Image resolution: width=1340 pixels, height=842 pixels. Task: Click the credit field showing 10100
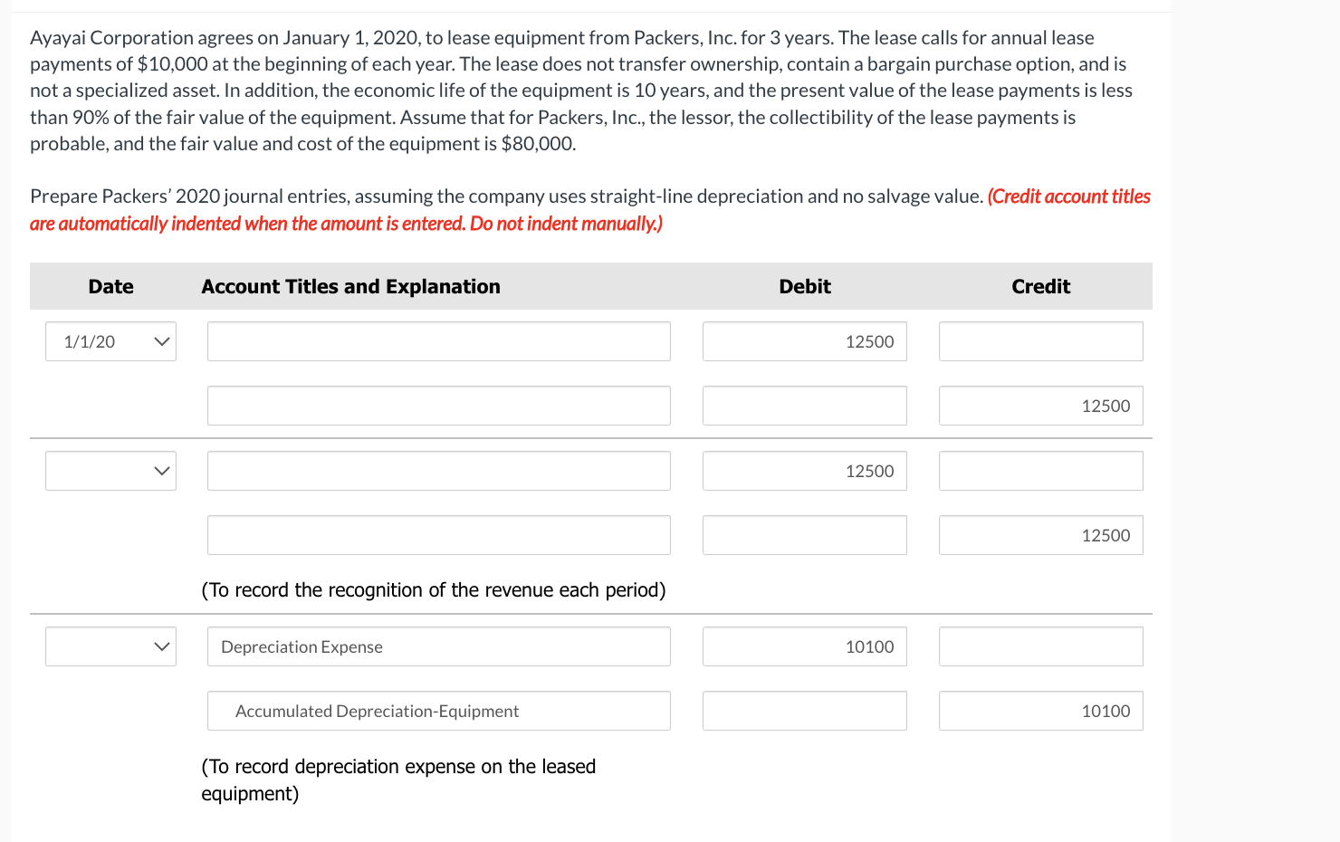1041,711
